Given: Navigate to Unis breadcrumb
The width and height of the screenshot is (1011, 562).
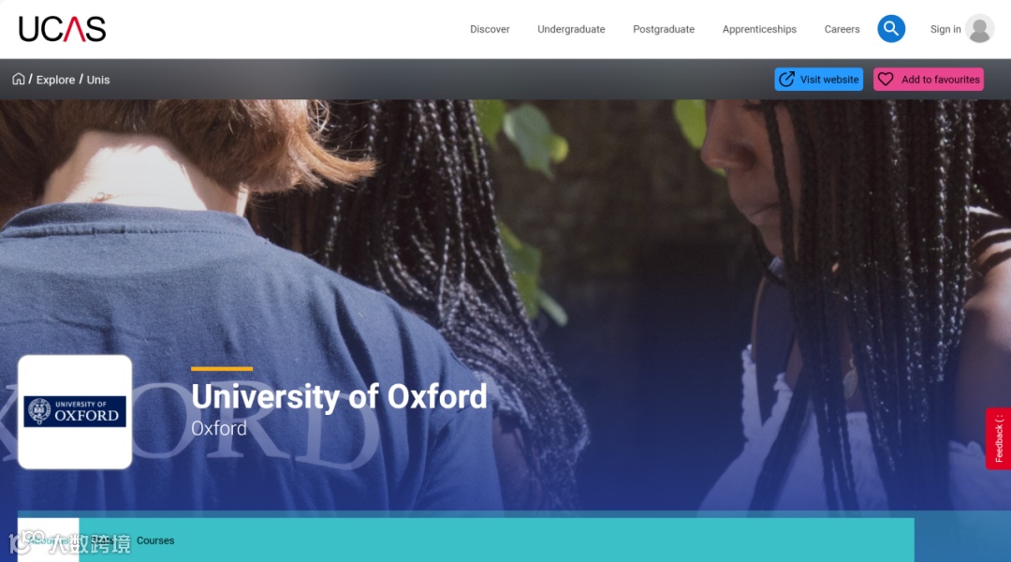Looking at the screenshot, I should 98,80.
